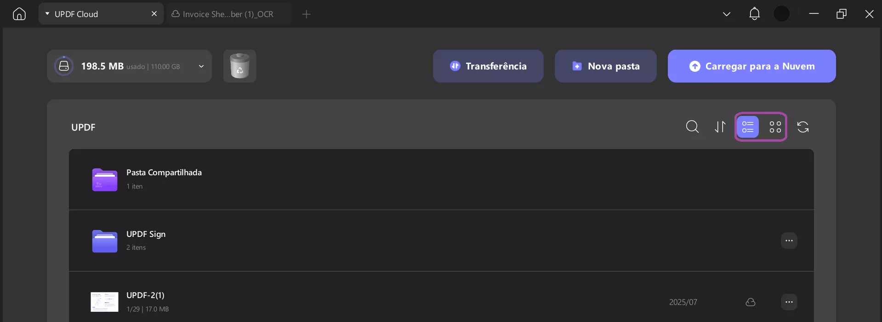The image size is (882, 322).
Task: Open the UPDF Cloud tab dropdown arrow
Action: [x=47, y=14]
